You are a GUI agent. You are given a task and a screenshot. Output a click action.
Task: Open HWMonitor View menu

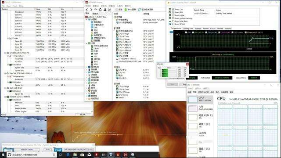[8, 6]
